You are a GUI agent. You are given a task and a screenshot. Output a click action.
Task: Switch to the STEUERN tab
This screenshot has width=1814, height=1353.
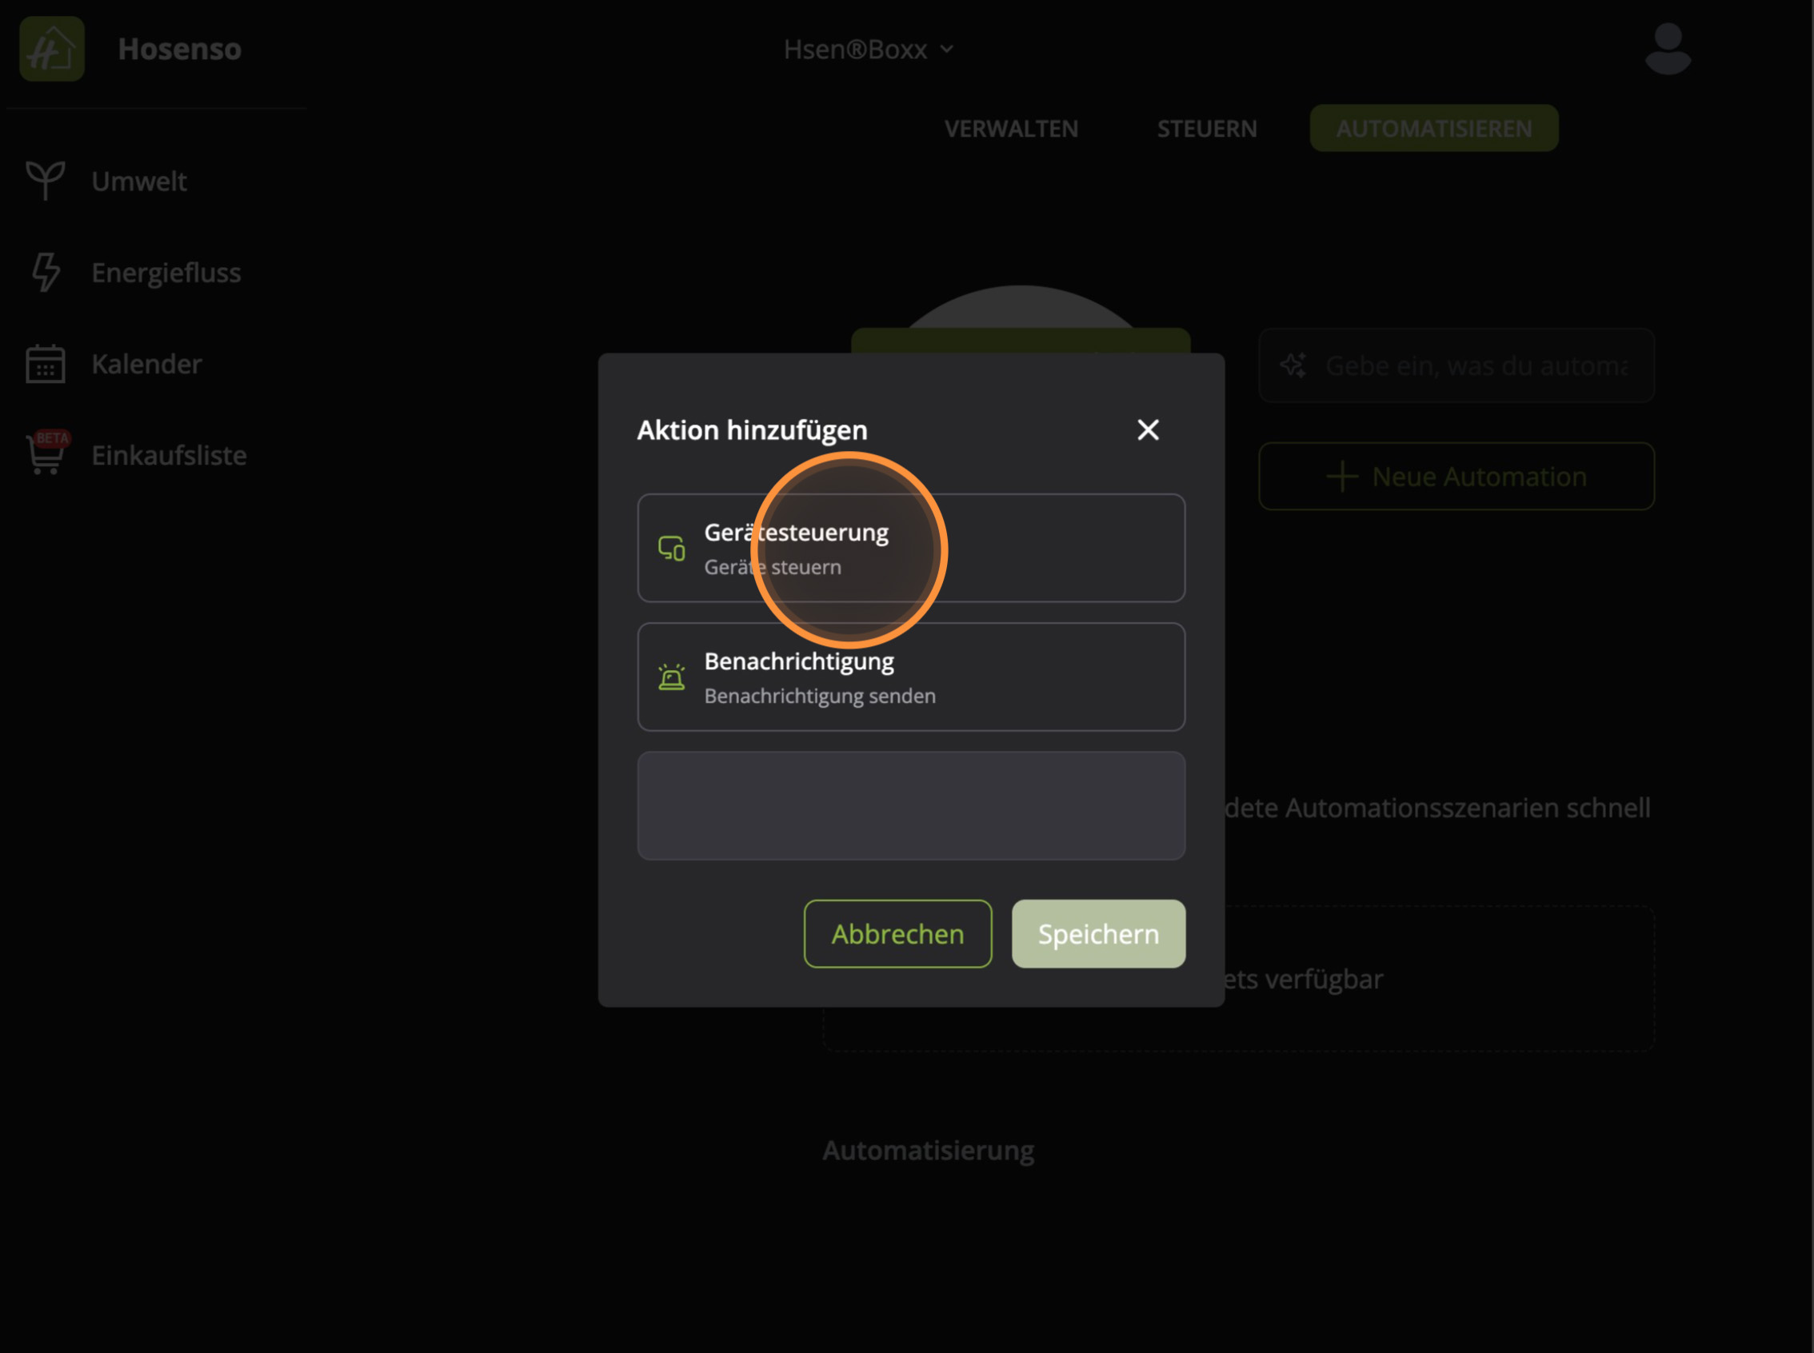(1206, 129)
